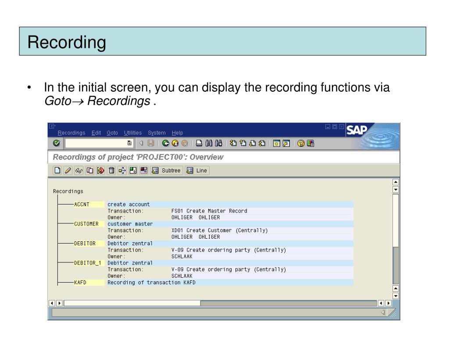The height and width of the screenshot is (337, 449).
Task: Open the Goto menu
Action: 112,133
